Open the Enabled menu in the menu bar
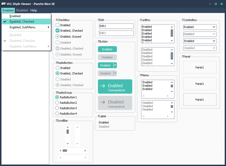 coord(8,10)
